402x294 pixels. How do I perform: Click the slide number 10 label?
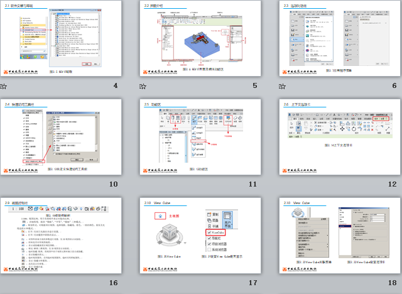pyautogui.click(x=113, y=184)
